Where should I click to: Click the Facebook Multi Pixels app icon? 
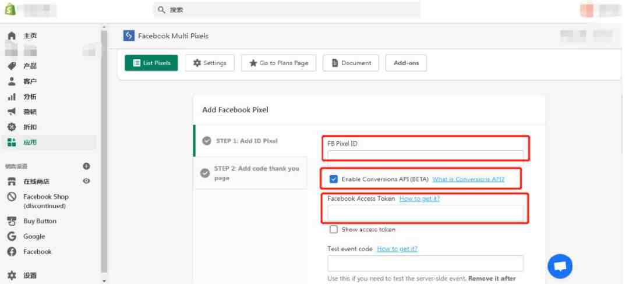coord(128,35)
